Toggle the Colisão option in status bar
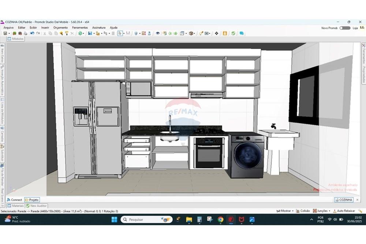The image size is (366, 244). [303, 211]
